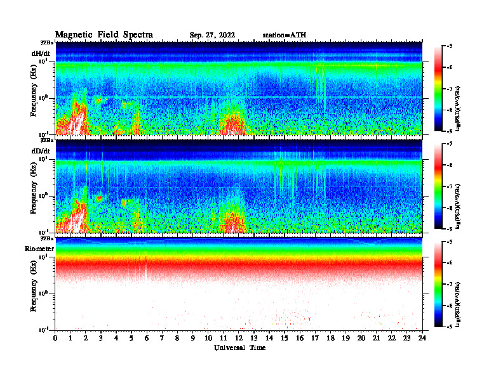This screenshot has height=388, width=503.
Task: Click the "Universal Time" axis title
Action: 239,348
